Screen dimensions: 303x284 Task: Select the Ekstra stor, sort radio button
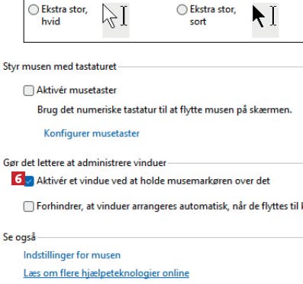[x=182, y=10]
